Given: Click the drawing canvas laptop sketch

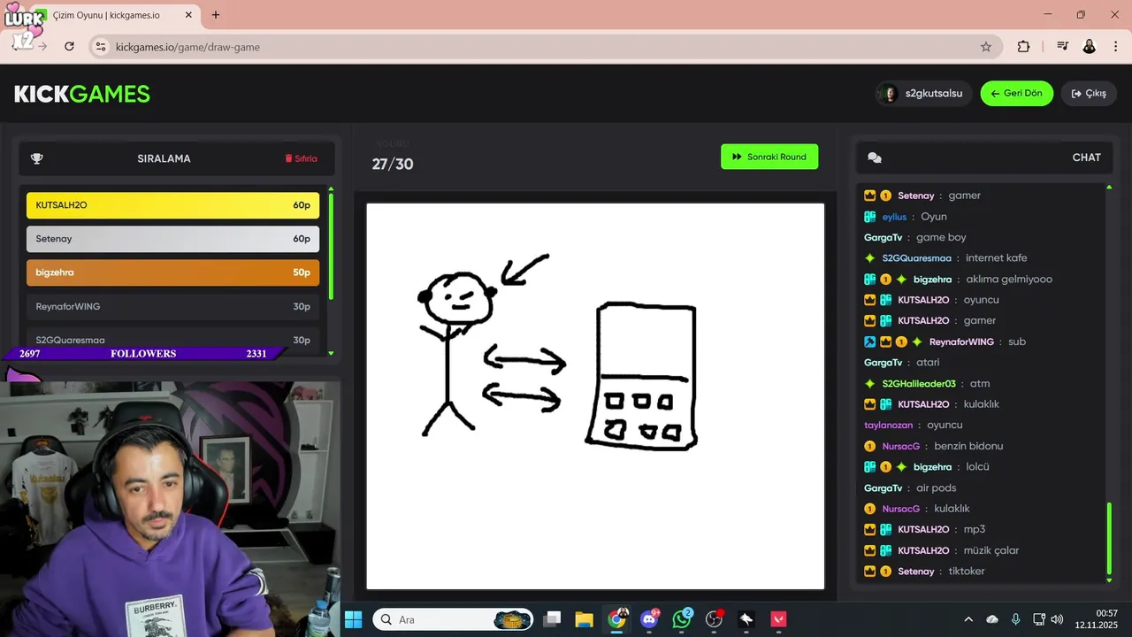Looking at the screenshot, I should [x=642, y=377].
